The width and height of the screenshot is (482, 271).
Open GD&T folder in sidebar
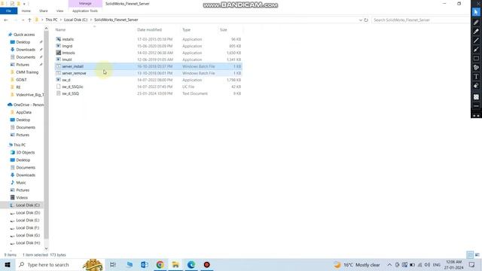(x=21, y=80)
